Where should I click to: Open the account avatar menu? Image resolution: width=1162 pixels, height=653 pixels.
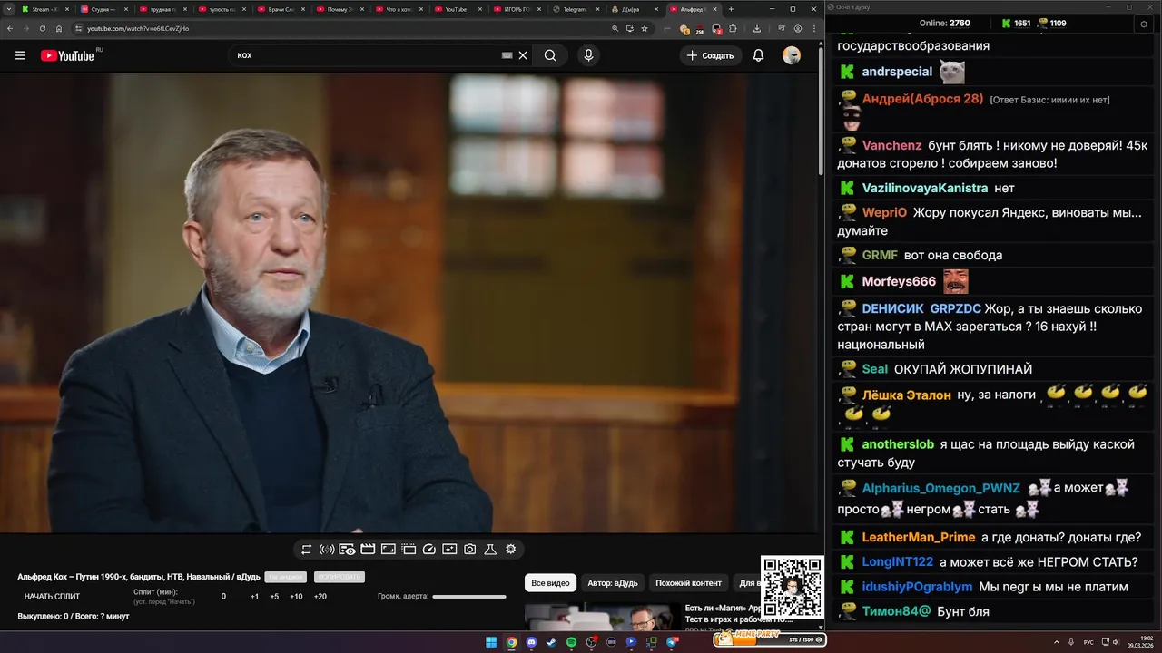coord(792,55)
